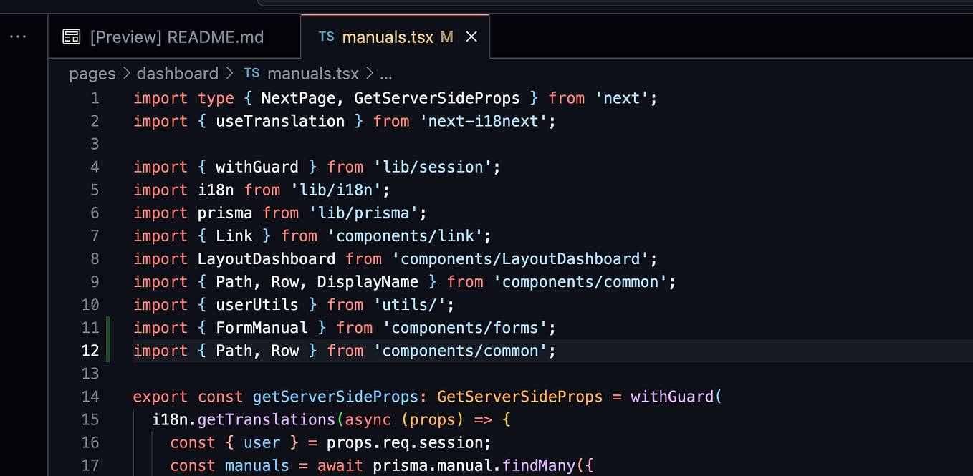This screenshot has width=973, height=476.
Task: Click the withGuard identifier on line 14
Action: [672, 396]
